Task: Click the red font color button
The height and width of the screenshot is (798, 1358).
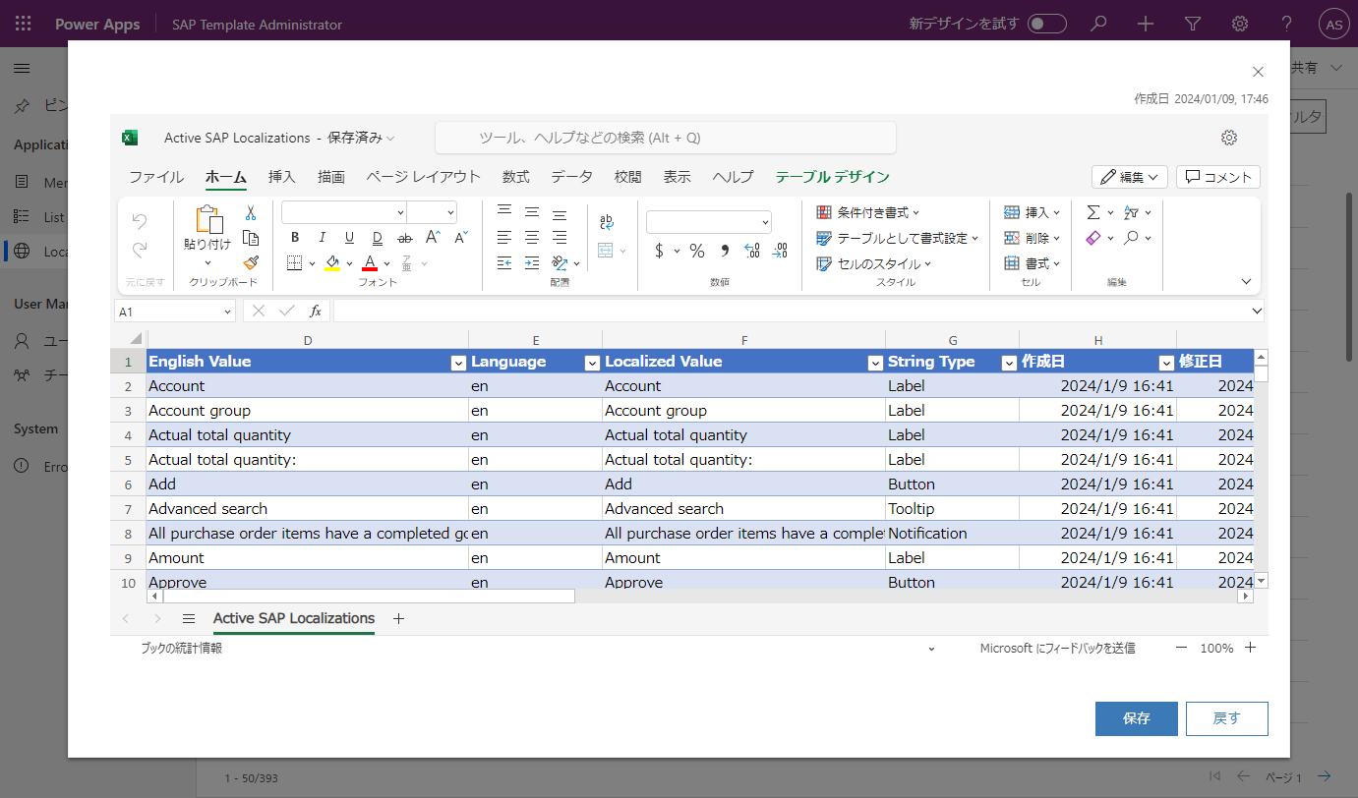Action: coord(370,263)
